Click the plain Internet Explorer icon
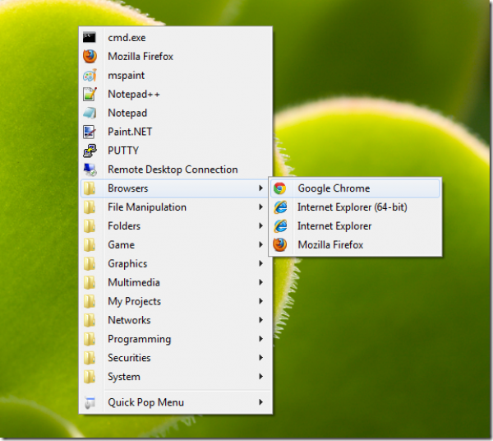Screen dimensions: 493x441 pos(280,226)
